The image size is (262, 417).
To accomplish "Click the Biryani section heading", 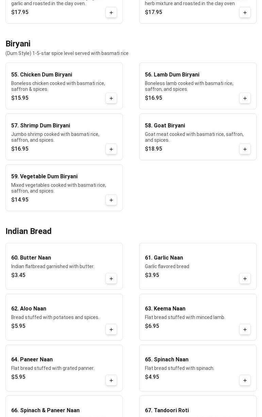I will point(18,44).
